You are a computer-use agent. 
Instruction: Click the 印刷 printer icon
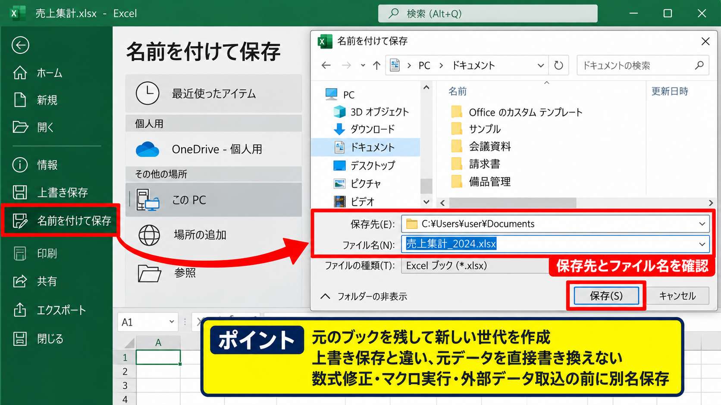(x=20, y=254)
